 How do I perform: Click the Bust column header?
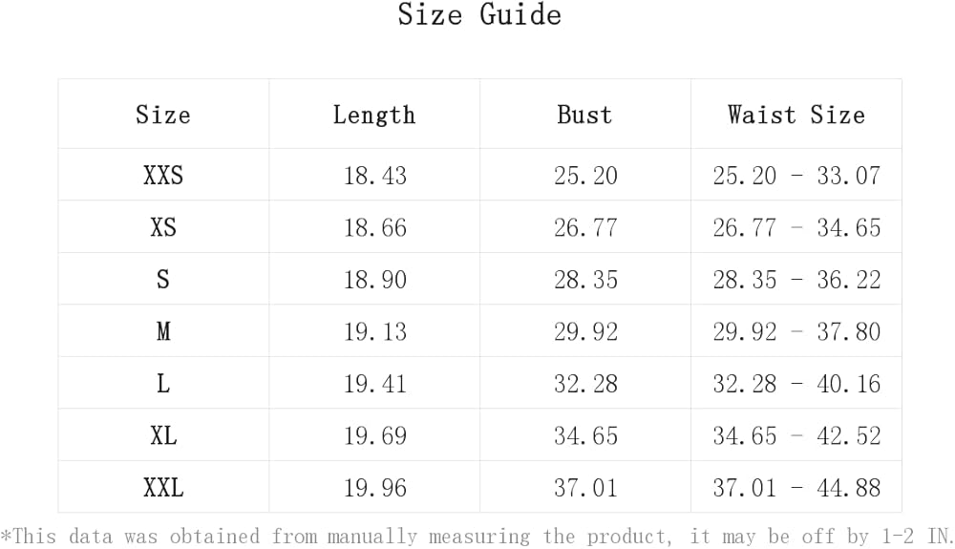[584, 116]
